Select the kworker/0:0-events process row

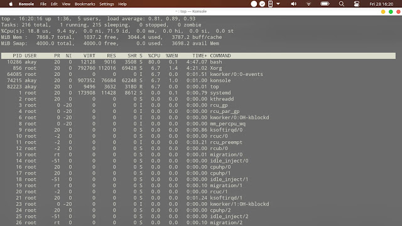[198, 74]
